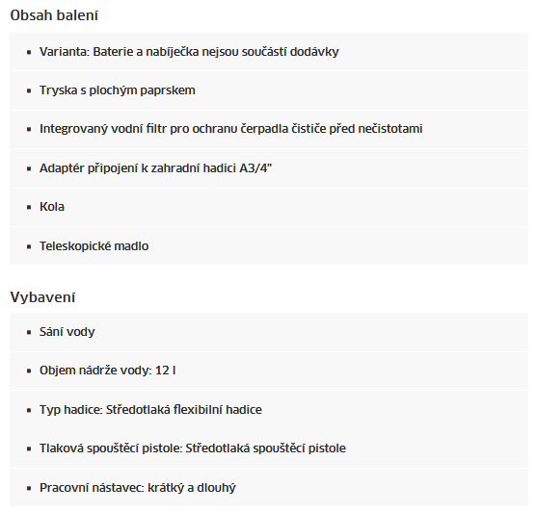Click the bullet before 'Pracovní nástavec'

tap(29, 488)
